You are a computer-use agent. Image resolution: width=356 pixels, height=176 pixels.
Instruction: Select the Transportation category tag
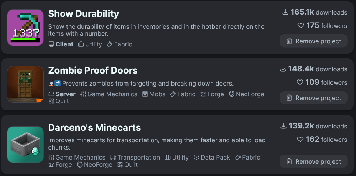tap(135, 157)
